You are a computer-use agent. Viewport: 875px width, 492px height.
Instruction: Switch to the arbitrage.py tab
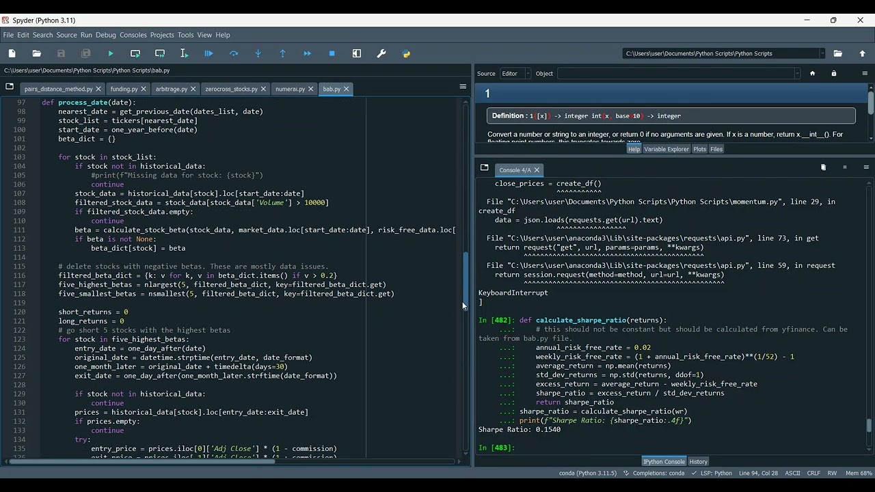[171, 89]
